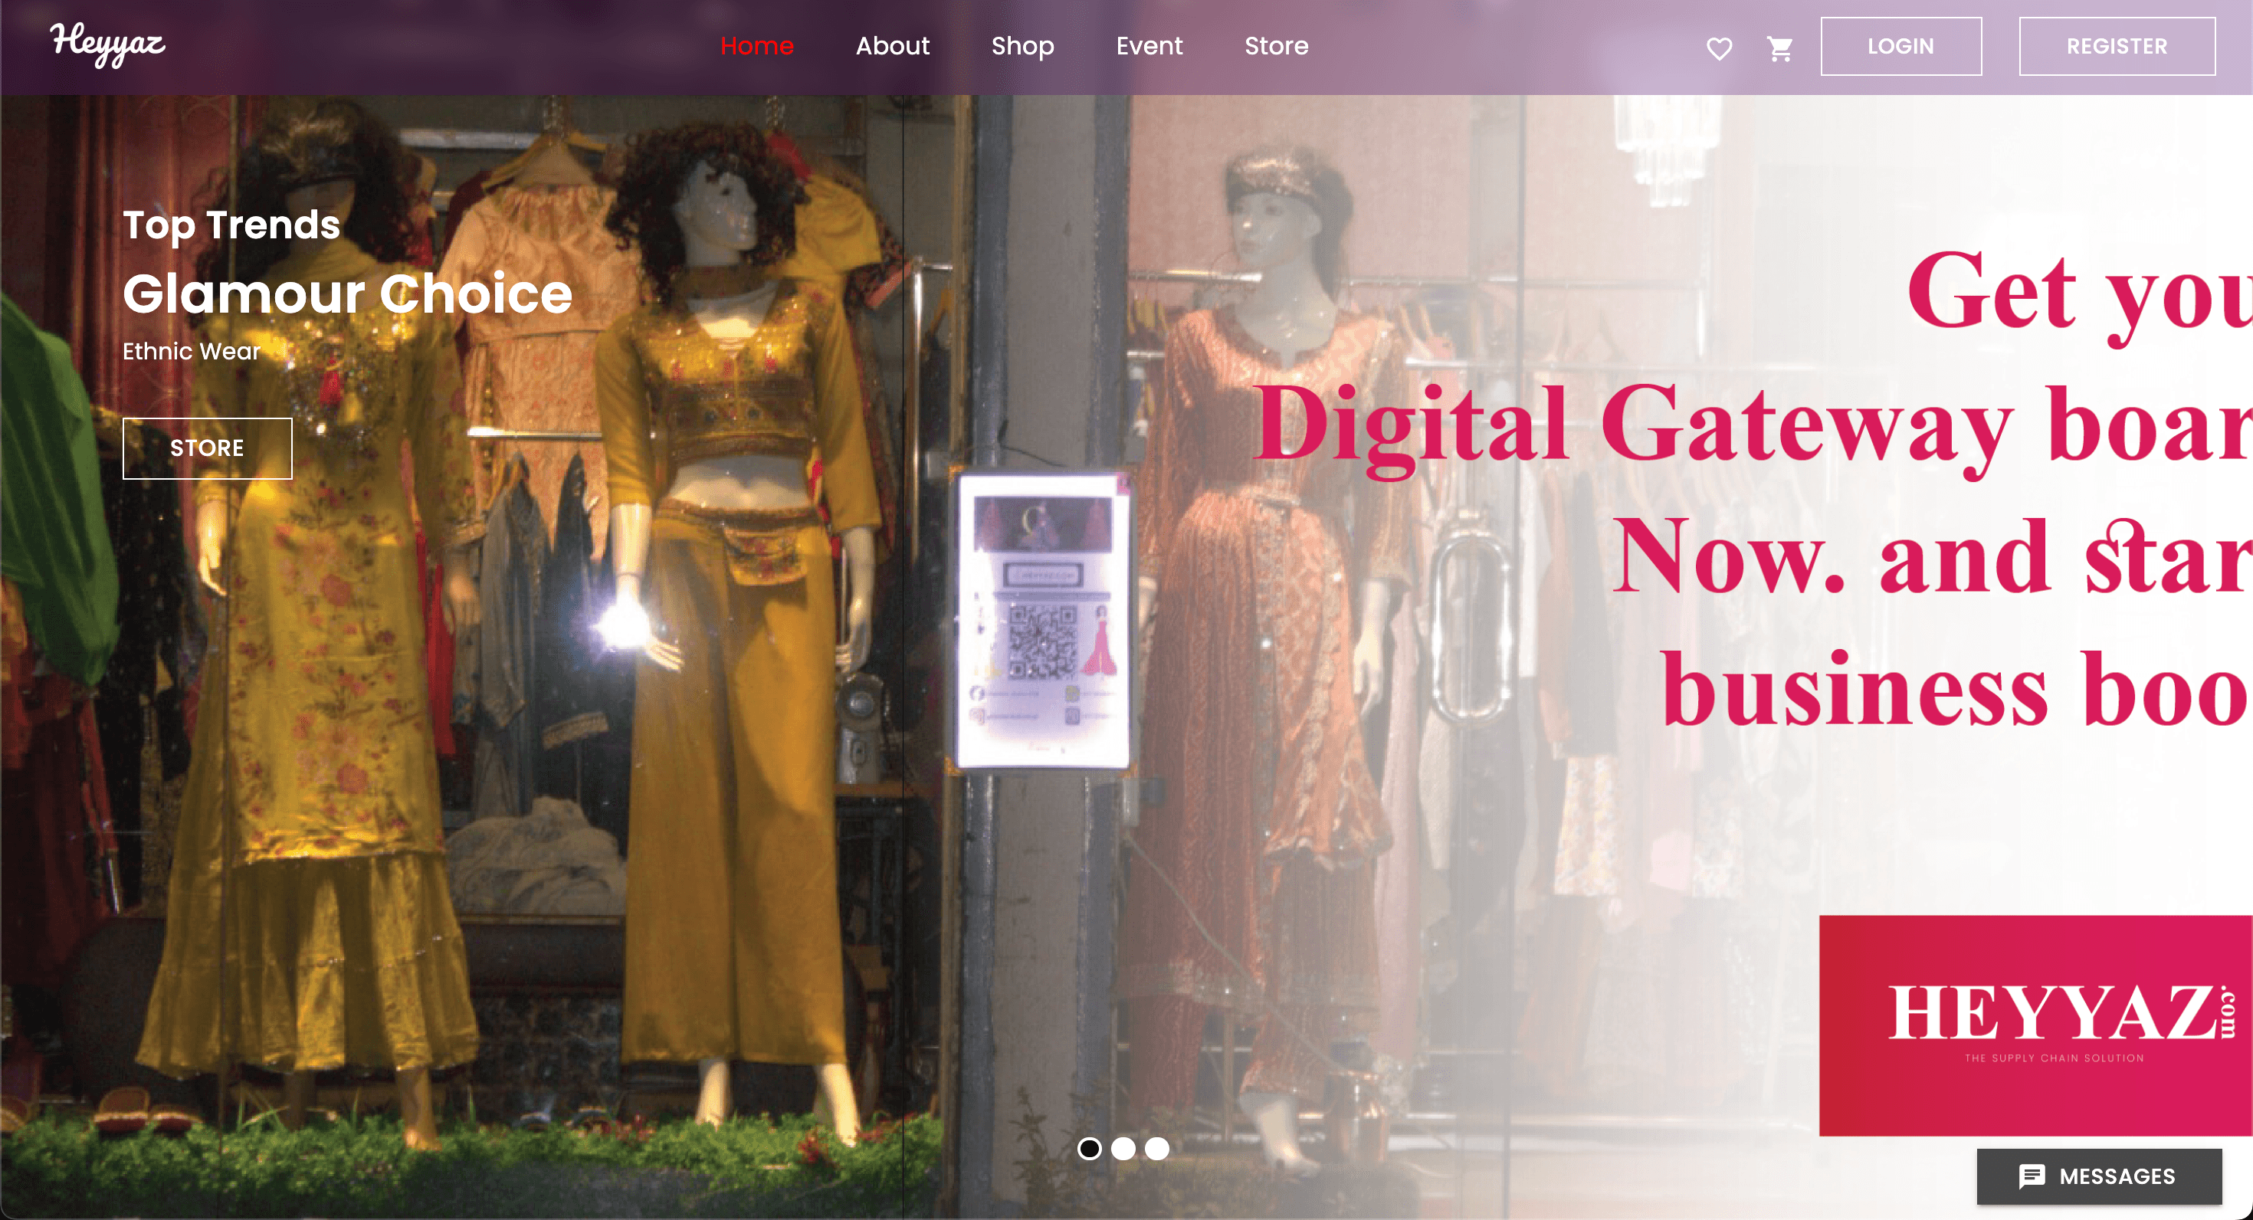Click the chat bubble icon in Messages
The width and height of the screenshot is (2253, 1220).
2031,1176
